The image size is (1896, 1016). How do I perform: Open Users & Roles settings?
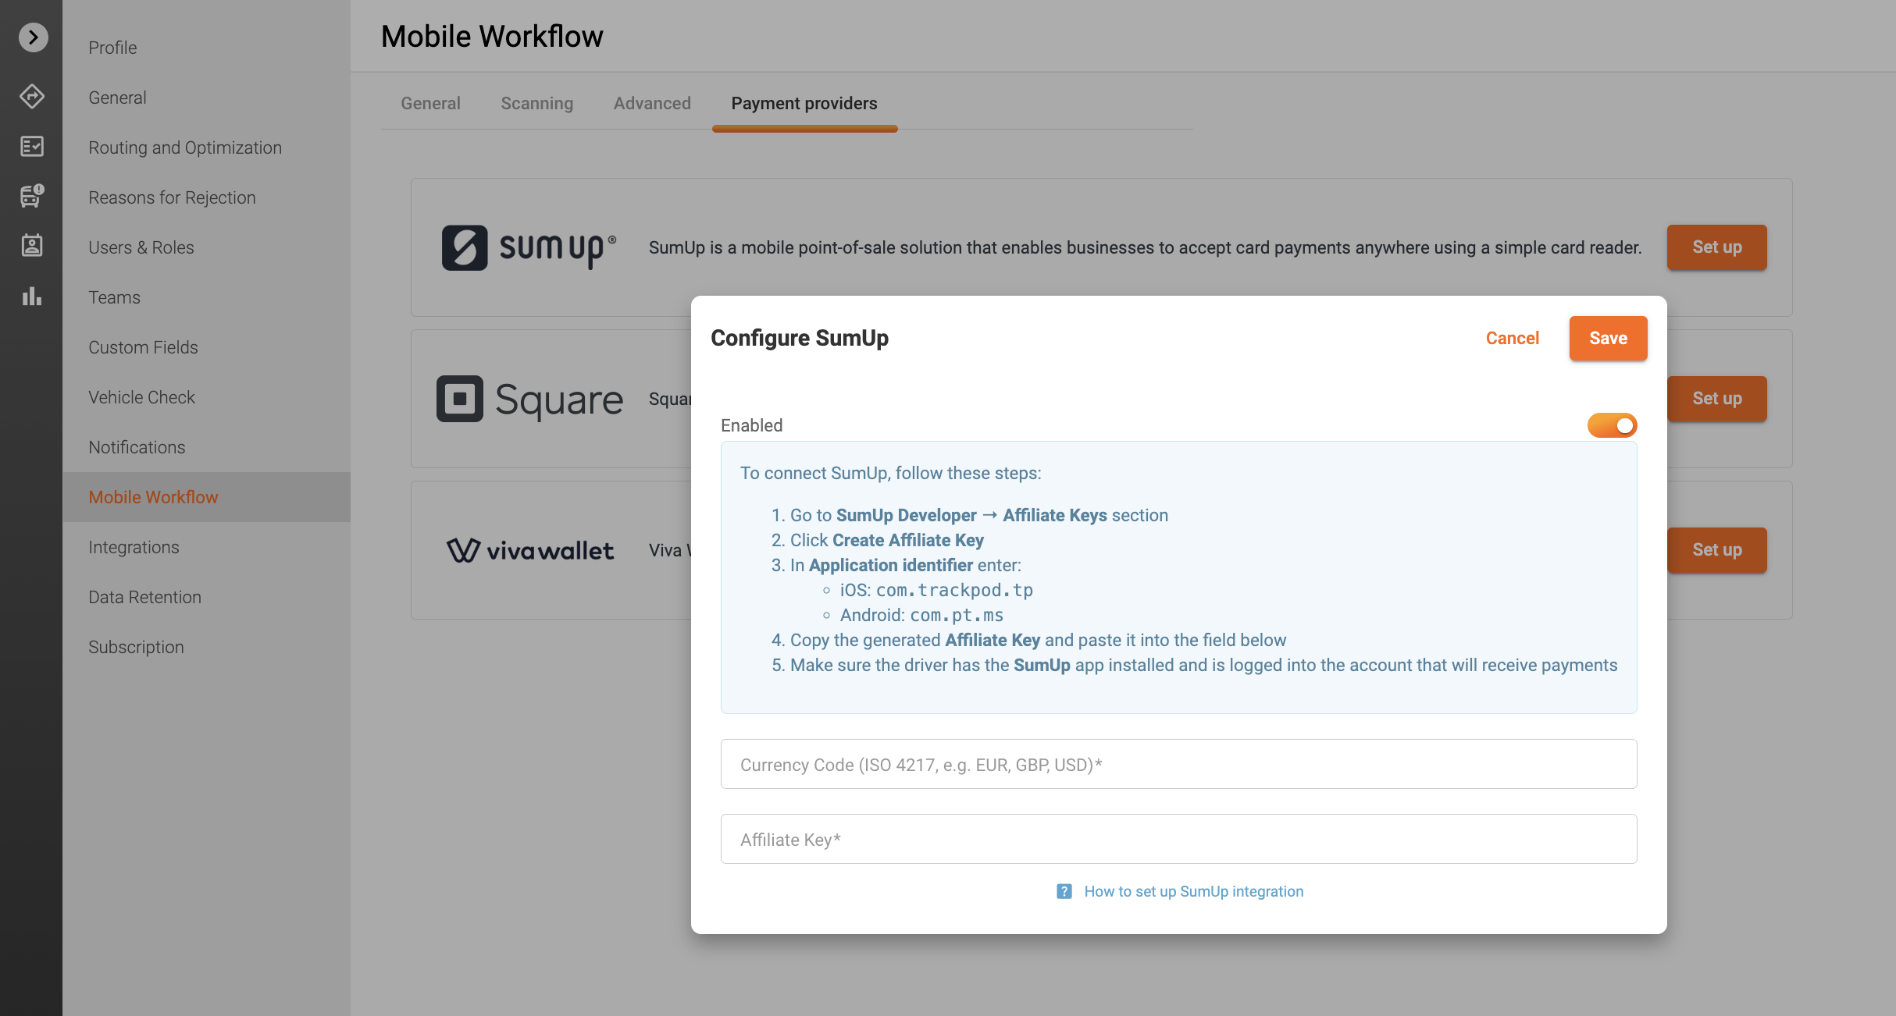141,247
